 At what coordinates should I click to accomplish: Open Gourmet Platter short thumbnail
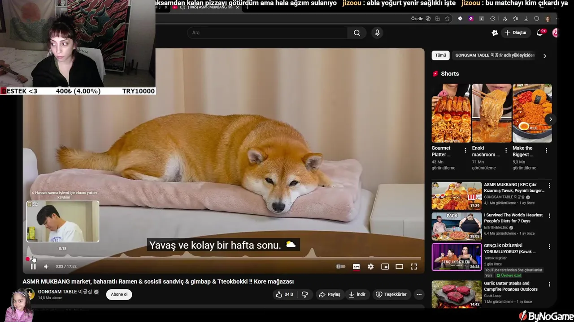(x=451, y=113)
